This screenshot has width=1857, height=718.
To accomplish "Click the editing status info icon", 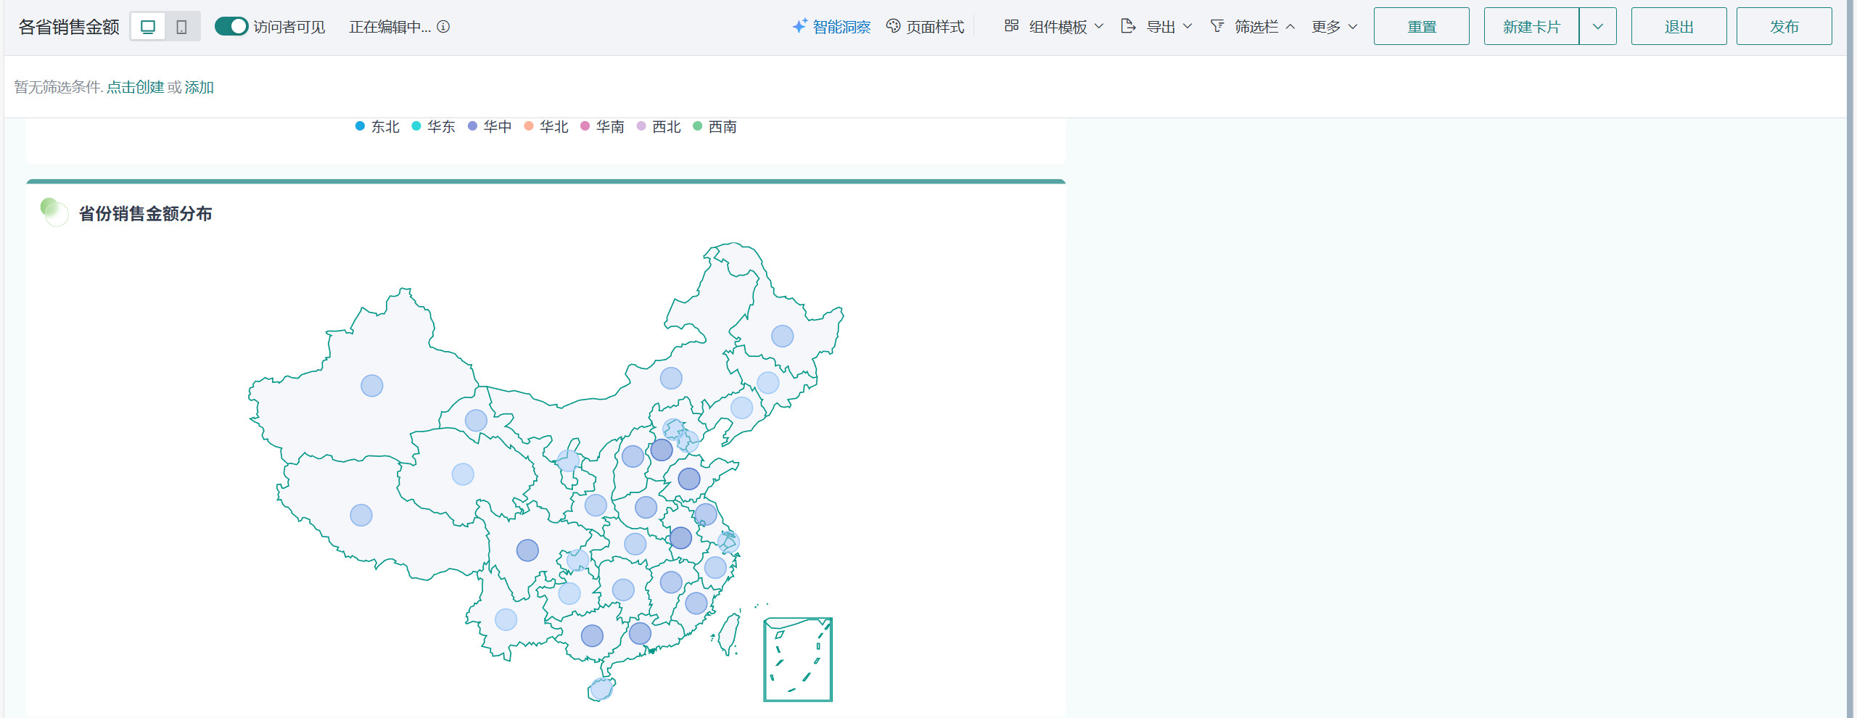I will [443, 27].
